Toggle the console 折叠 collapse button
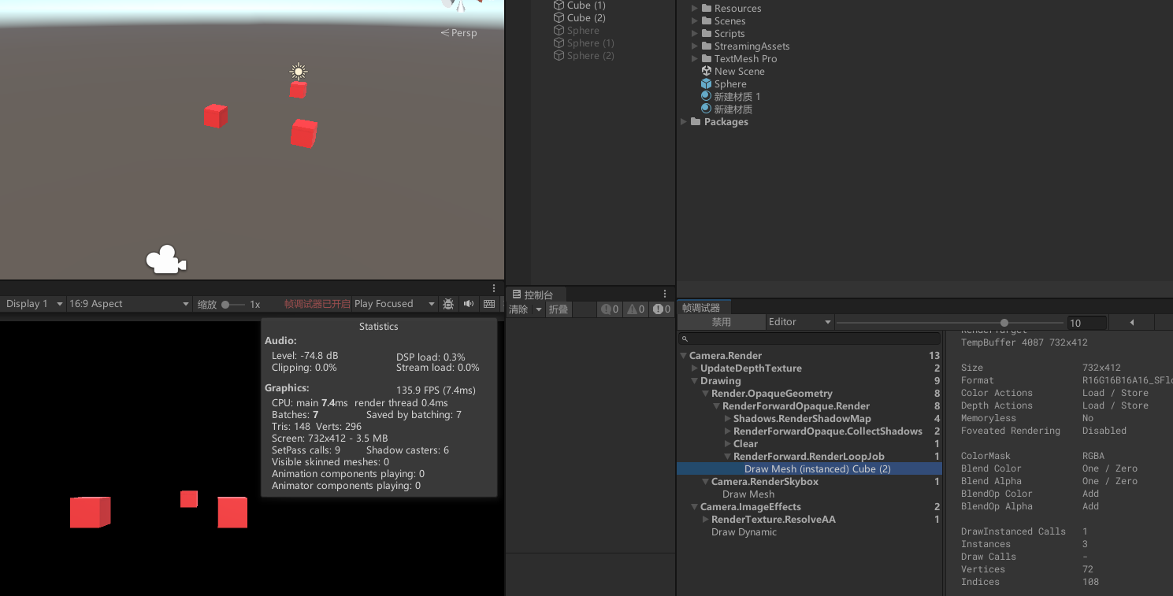This screenshot has height=596, width=1173. point(559,309)
